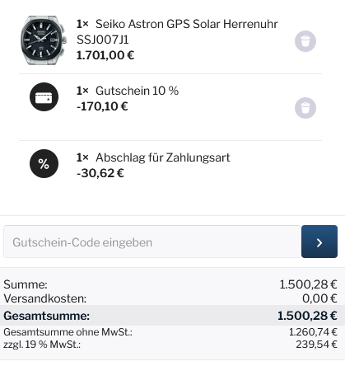
Task: Click the 1× quantity beside Seiko Astron
Action: (82, 24)
